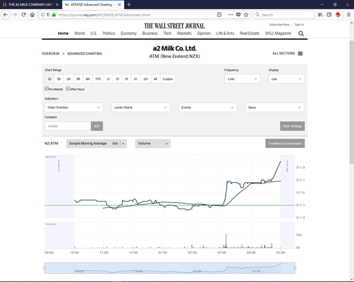Open the Real Estate nav menu item

click(x=249, y=33)
